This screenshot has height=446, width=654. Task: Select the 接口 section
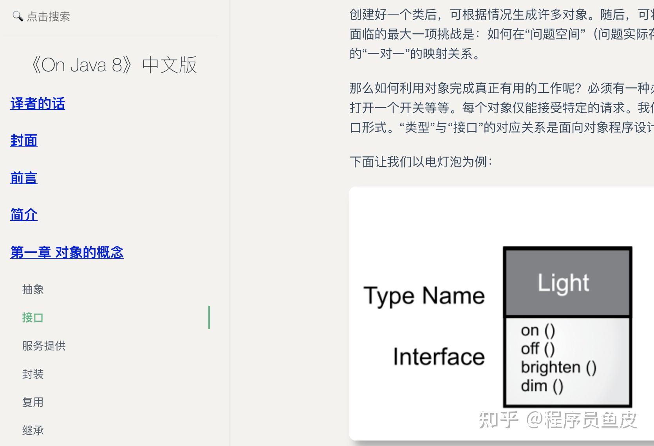[33, 317]
